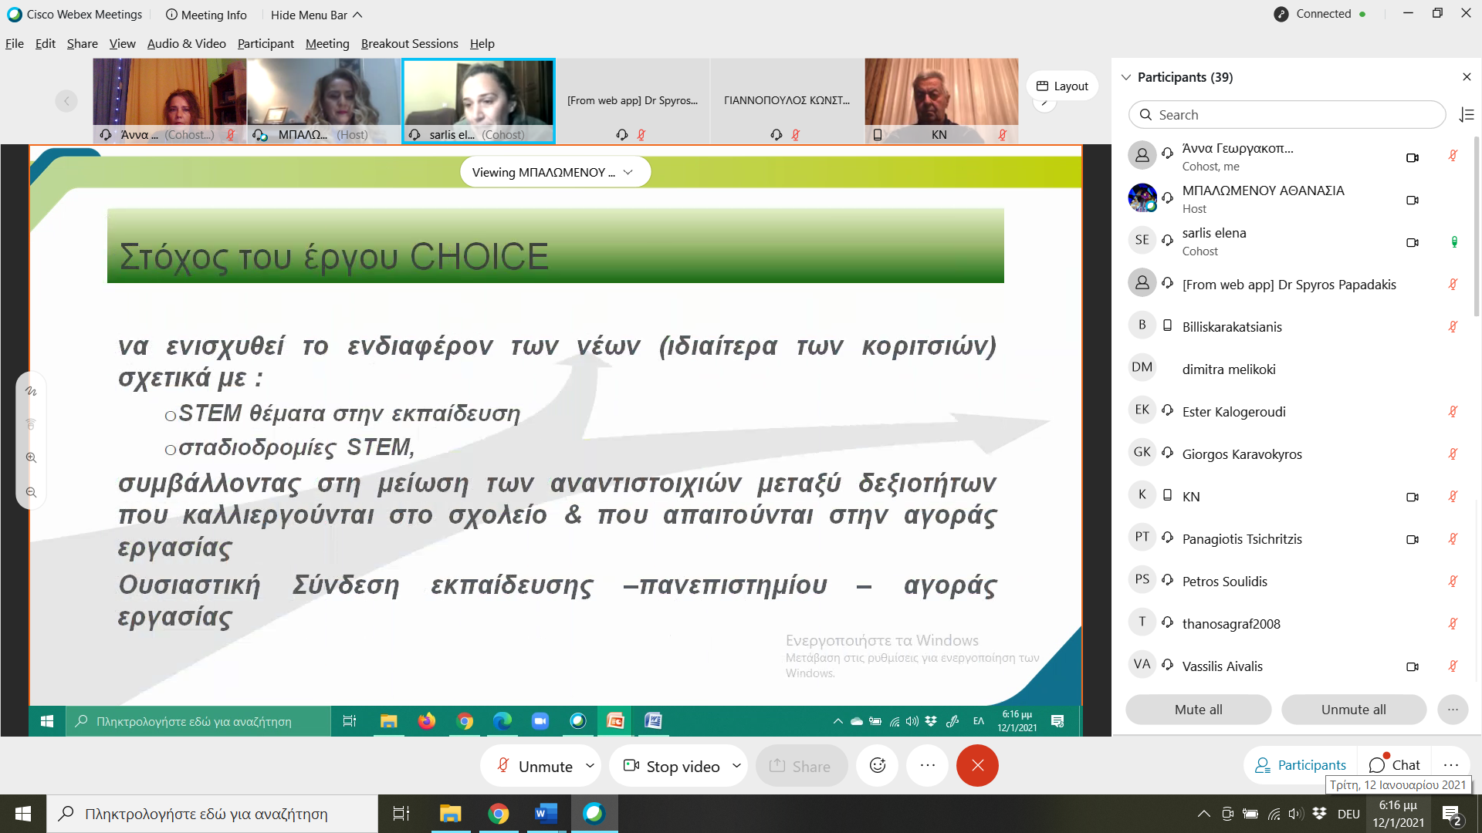This screenshot has height=833, width=1482.
Task: Click the zoom out magnifier icon
Action: pyautogui.click(x=31, y=492)
